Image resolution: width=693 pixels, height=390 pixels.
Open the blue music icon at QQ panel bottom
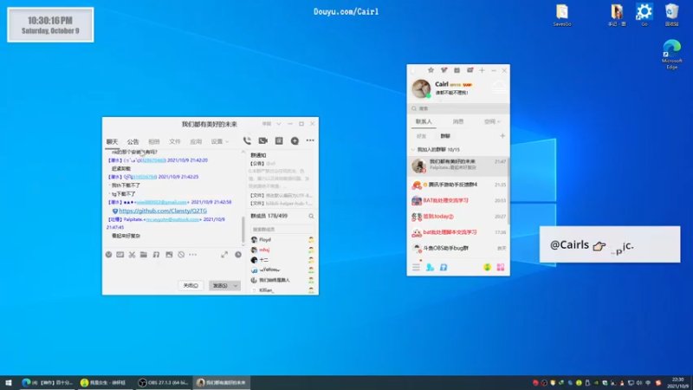tap(444, 268)
